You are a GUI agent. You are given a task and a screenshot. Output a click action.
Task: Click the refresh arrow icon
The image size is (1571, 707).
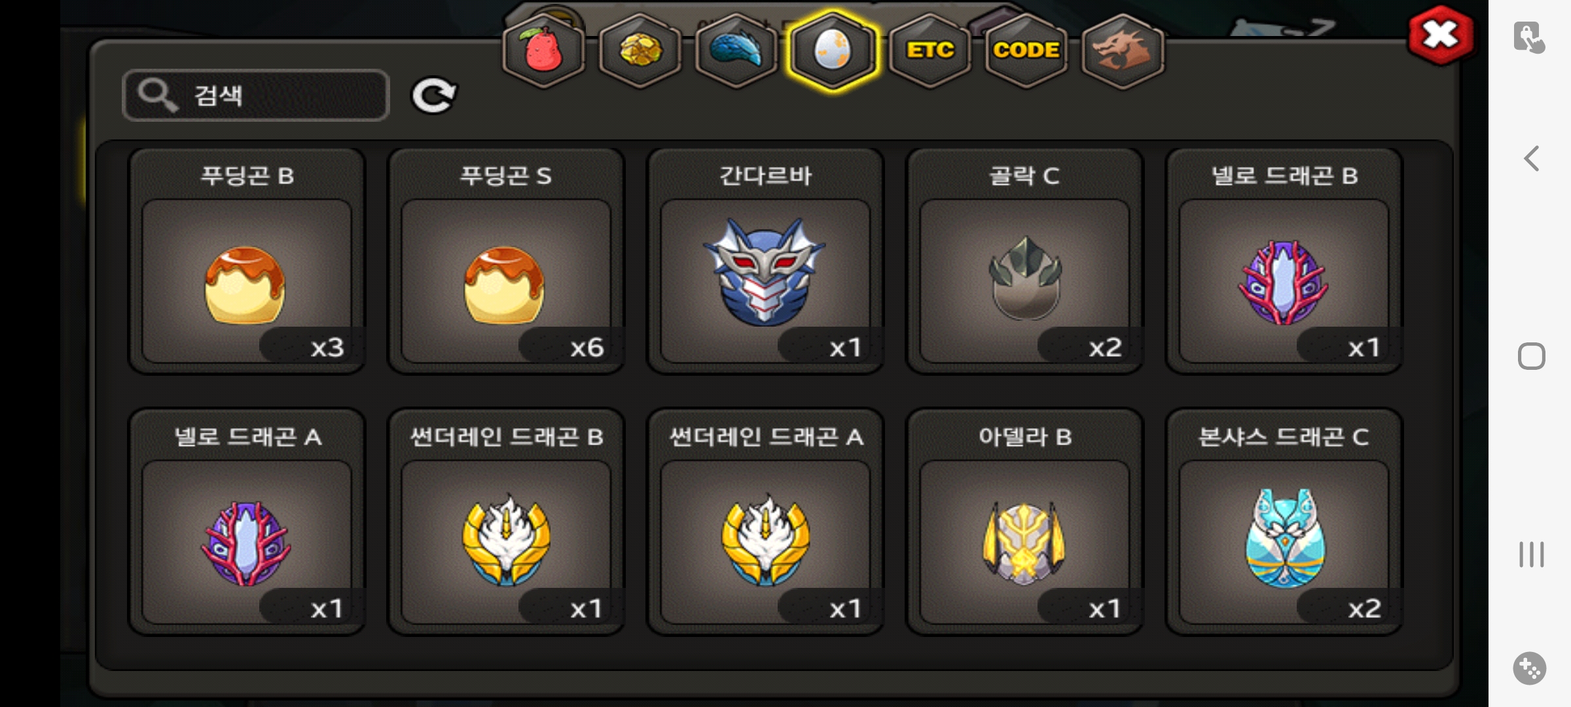click(433, 96)
